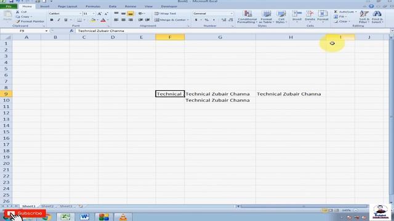Viewport: 394px width, 221px height.
Task: Click Merge & Center
Action: pos(170,20)
